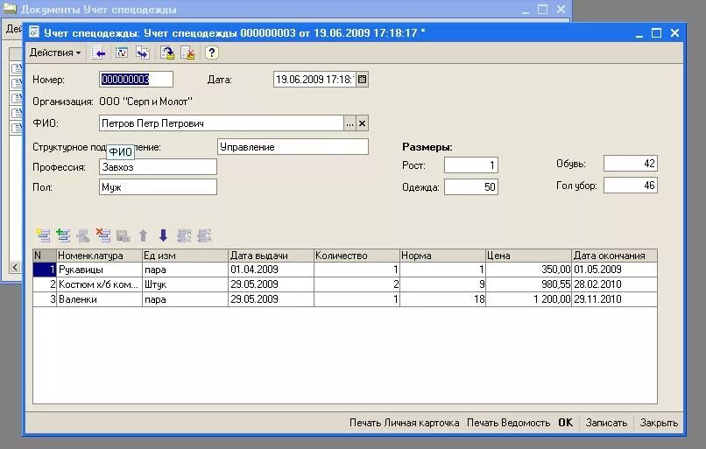Viewport: 706px width, 449px height.
Task: Delete row with the red X icon
Action: (x=103, y=235)
